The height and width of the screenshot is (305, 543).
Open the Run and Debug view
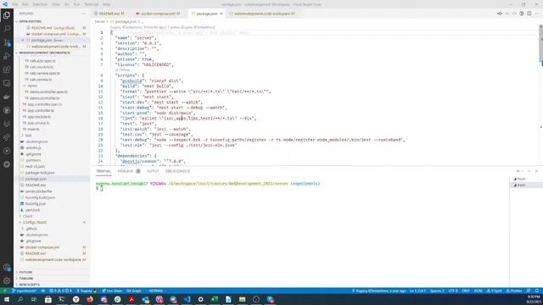[x=7, y=56]
